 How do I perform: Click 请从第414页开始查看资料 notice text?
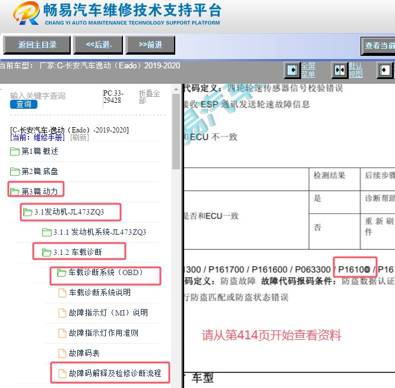271,335
